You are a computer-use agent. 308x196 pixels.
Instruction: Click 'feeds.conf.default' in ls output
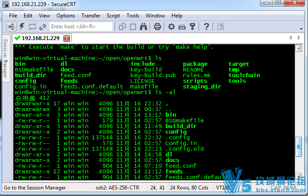(91, 87)
